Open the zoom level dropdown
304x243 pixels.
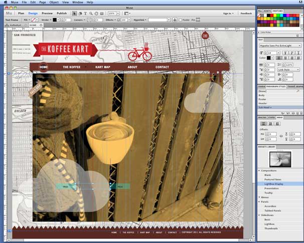118,14
